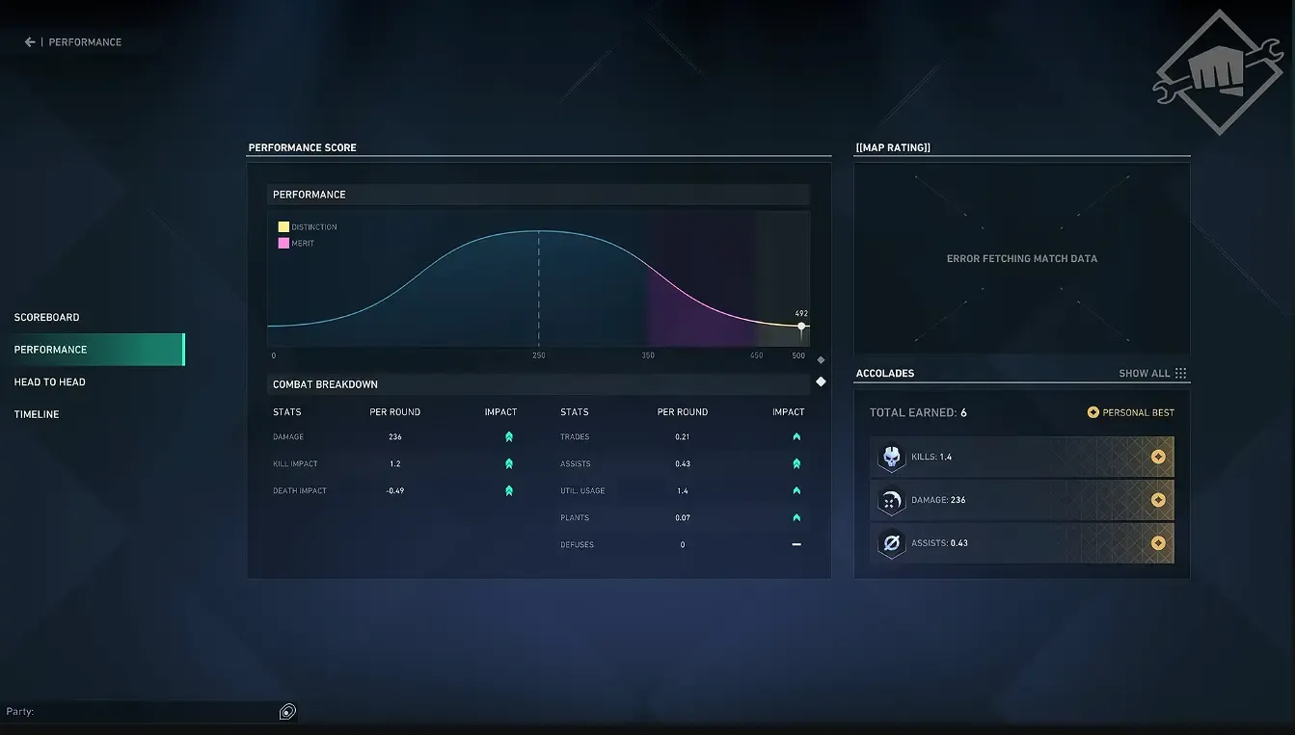Click the pink Merit legend swatch
This screenshot has width=1295, height=735.
pyautogui.click(x=283, y=244)
